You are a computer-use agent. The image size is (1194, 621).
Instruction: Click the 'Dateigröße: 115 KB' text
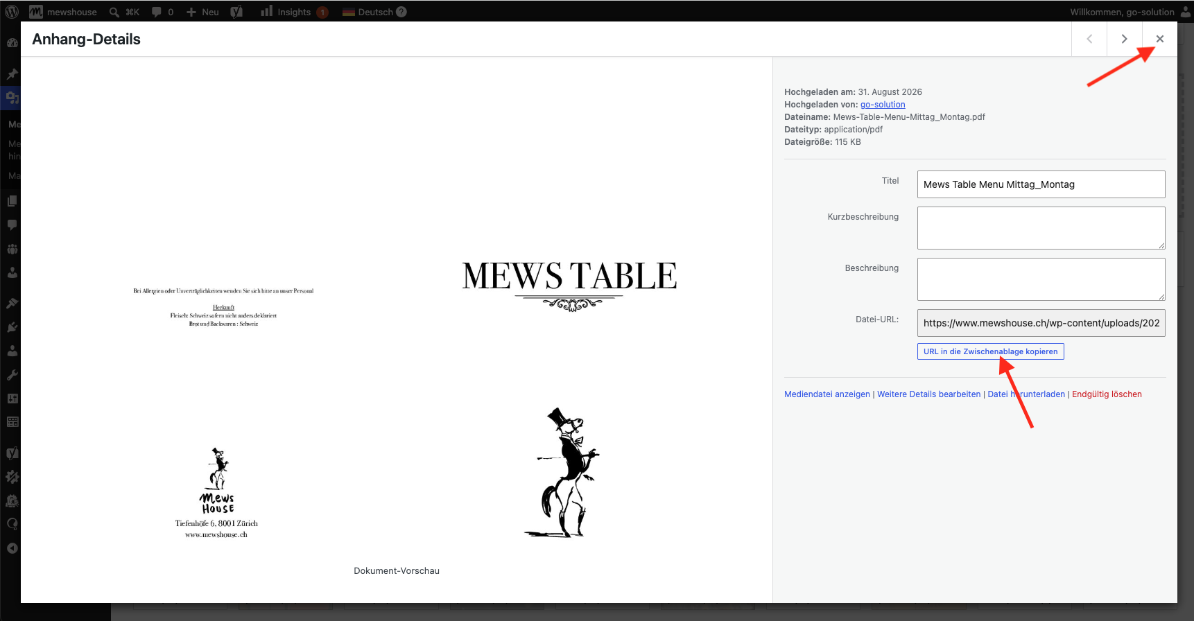coord(822,142)
